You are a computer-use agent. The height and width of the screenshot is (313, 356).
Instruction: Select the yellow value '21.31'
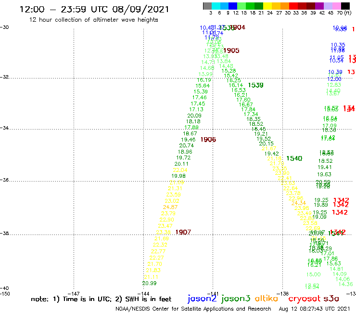[x=175, y=188]
